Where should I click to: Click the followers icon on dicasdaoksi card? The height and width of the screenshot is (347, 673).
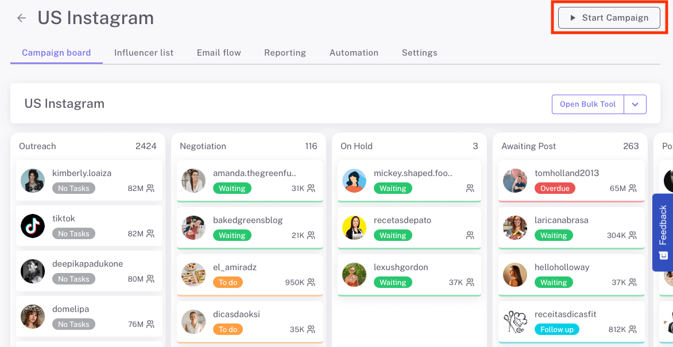coord(311,329)
